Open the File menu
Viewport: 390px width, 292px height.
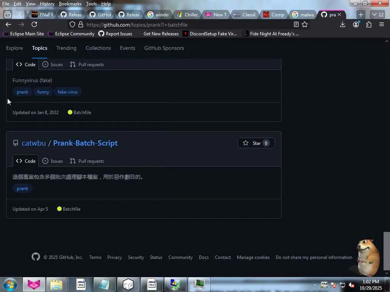pos(5,4)
